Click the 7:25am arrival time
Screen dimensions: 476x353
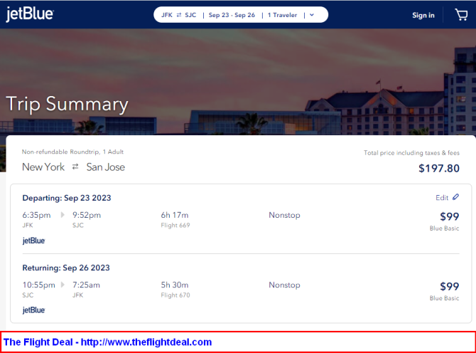(86, 285)
